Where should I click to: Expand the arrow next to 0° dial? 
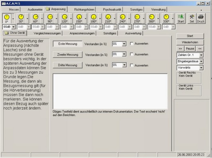[x=13, y=18]
